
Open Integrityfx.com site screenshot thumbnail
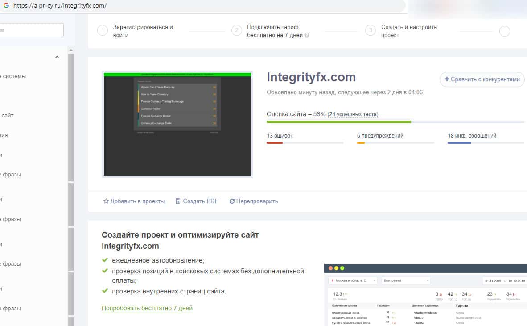coord(177,124)
